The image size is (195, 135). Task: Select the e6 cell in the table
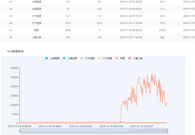11,37
